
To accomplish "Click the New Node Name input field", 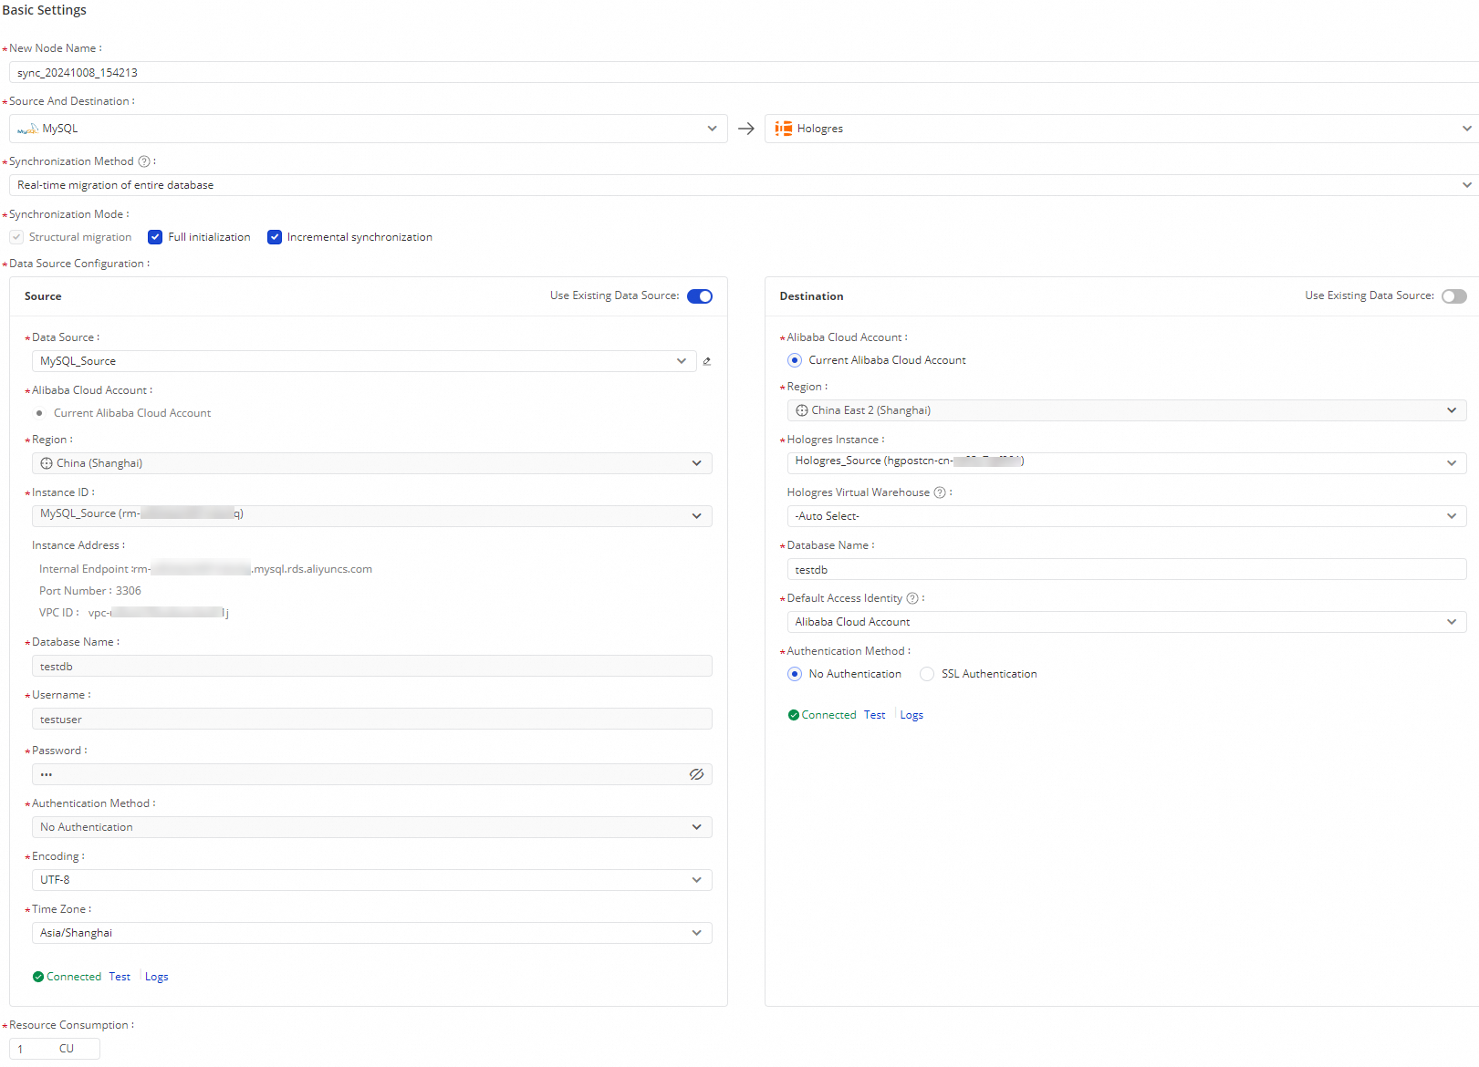I will pyautogui.click(x=744, y=72).
